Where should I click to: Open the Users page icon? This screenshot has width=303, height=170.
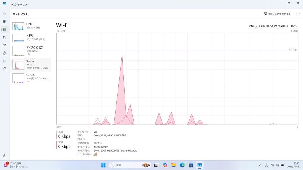pyautogui.click(x=4, y=53)
